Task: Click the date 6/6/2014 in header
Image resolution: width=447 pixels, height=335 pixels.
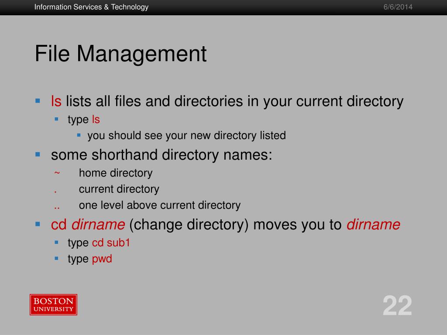Action: (x=398, y=7)
